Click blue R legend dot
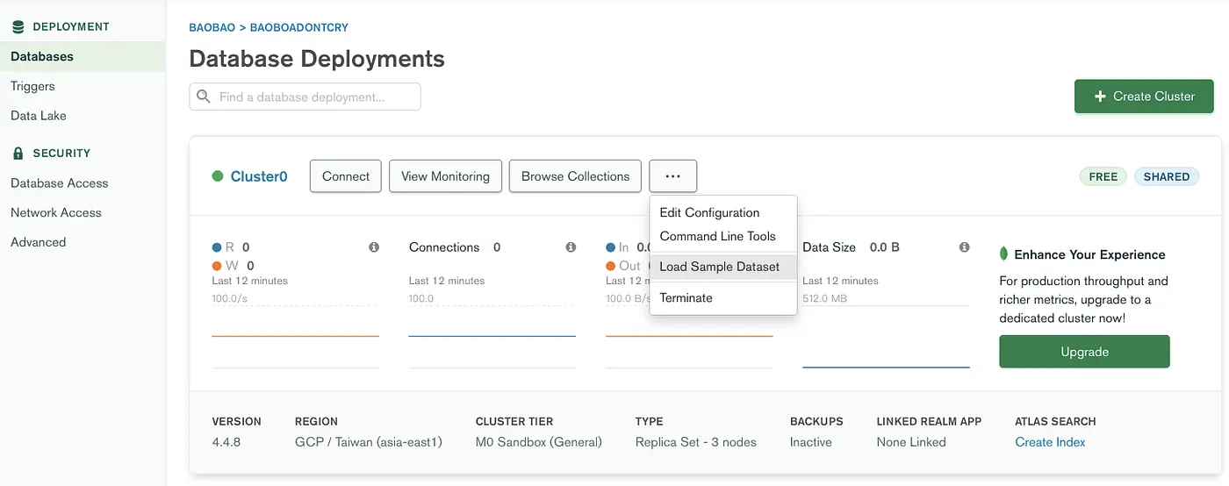Image resolution: width=1229 pixels, height=486 pixels. (x=217, y=247)
